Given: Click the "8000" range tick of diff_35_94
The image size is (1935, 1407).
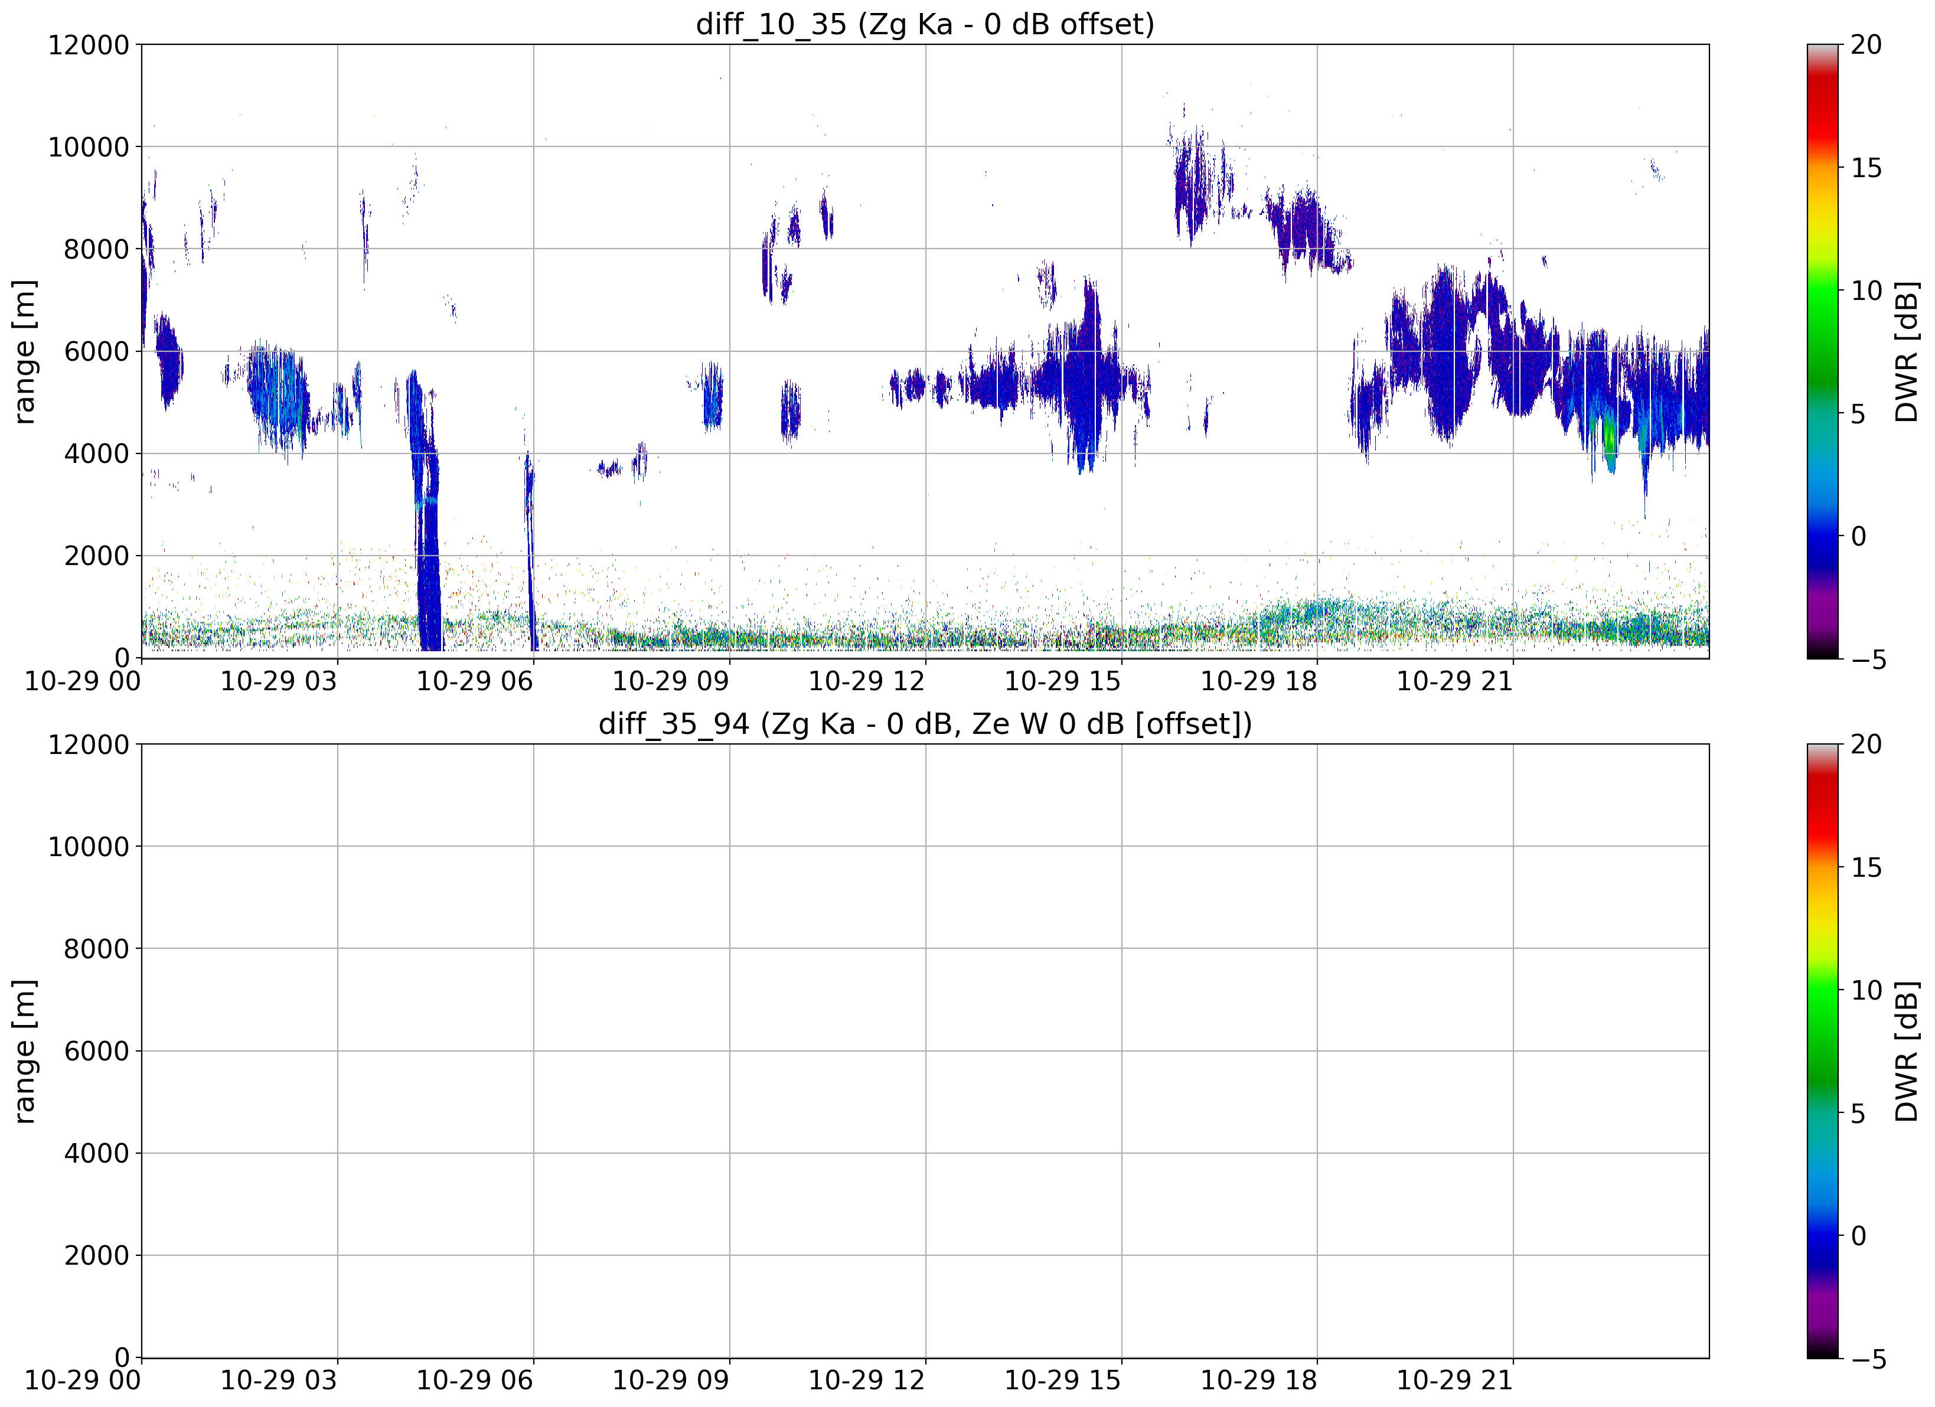Looking at the screenshot, I should pos(96,949).
